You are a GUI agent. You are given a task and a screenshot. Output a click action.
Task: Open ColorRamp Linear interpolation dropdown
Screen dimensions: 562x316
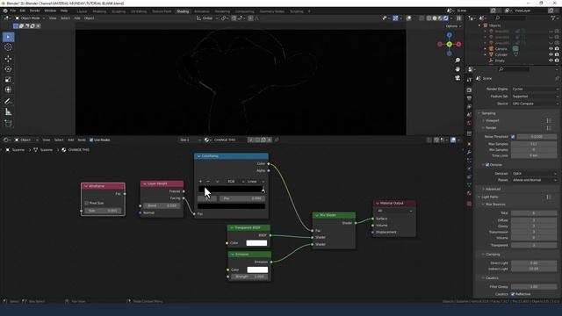[x=256, y=182]
